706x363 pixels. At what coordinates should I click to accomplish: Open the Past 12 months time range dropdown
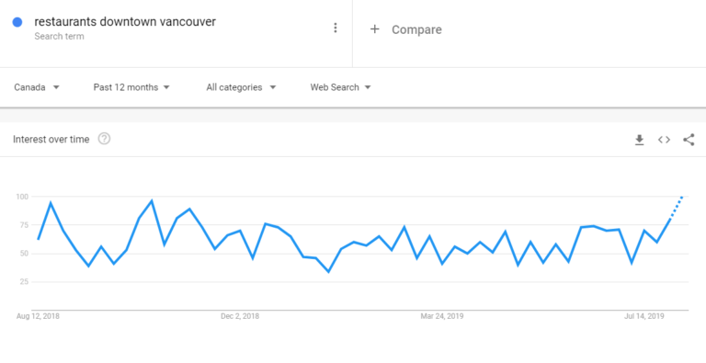(x=131, y=87)
